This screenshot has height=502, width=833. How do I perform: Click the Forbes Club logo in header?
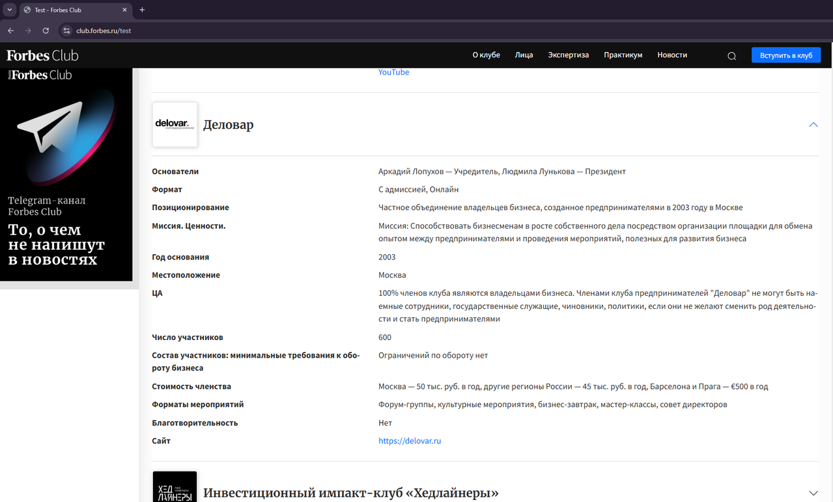42,55
